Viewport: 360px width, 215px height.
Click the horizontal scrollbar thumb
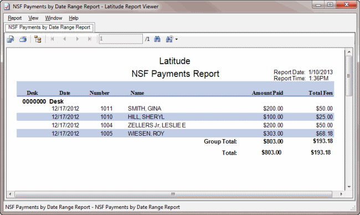[x=173, y=194]
